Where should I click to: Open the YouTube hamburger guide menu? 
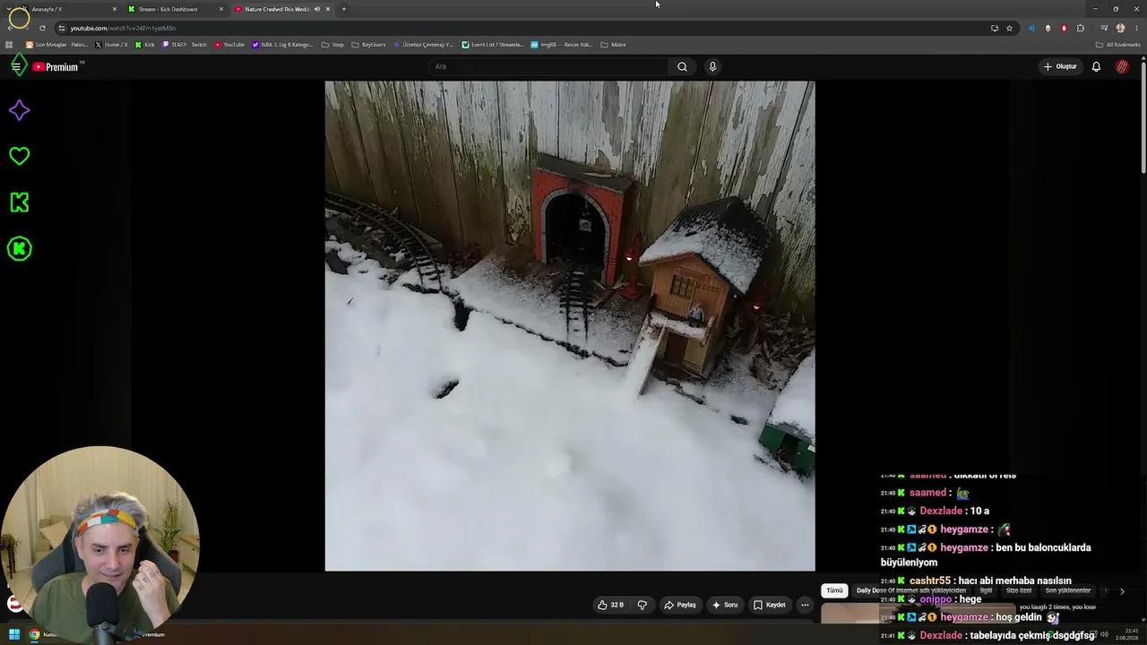coord(16,66)
